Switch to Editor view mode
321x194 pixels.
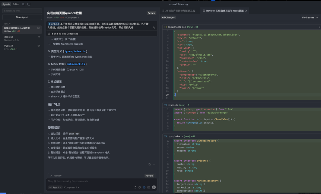pos(16,4)
